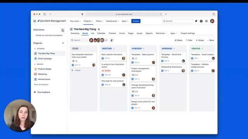Show the Safari tab overview icon
This screenshot has height=139, width=248.
coord(214,14)
